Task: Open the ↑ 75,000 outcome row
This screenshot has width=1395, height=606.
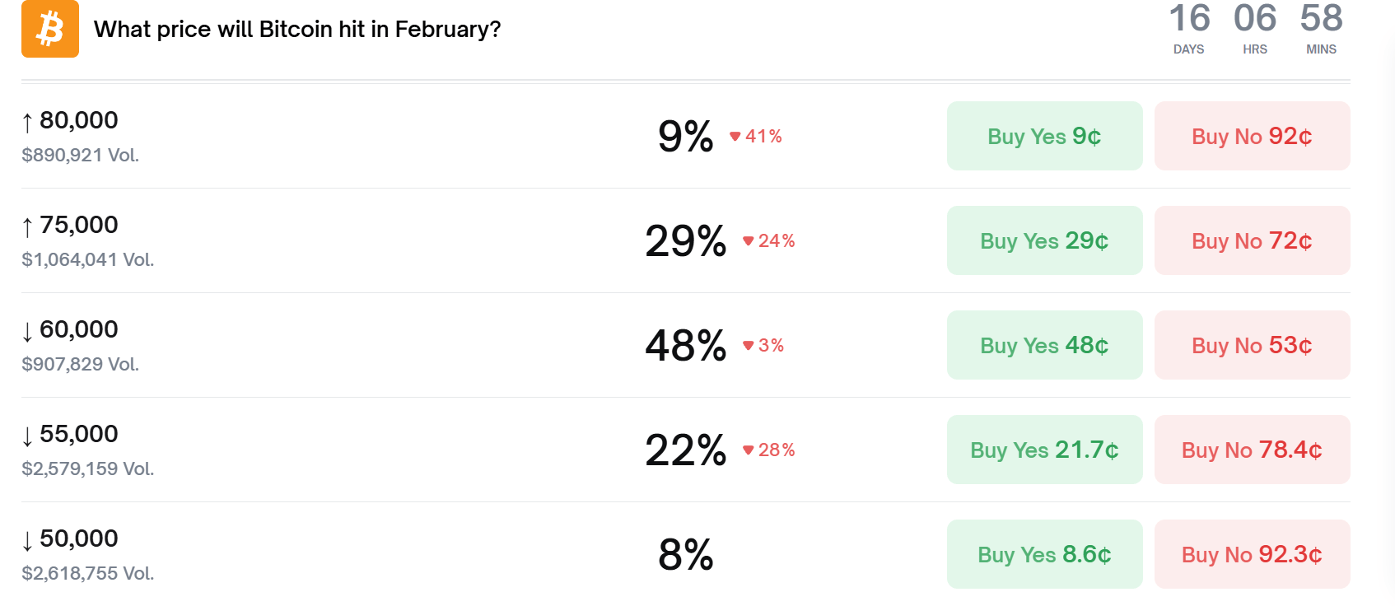Action: 79,225
